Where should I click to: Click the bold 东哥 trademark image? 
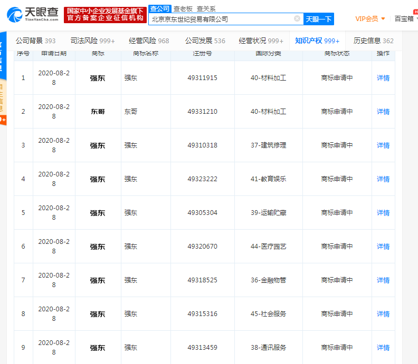click(x=98, y=112)
